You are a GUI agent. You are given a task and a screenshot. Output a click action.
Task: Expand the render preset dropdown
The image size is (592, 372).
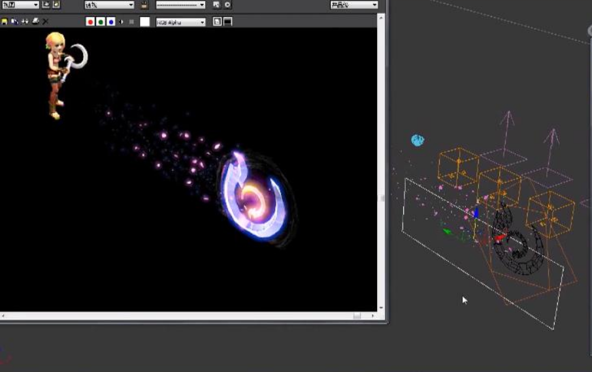180,5
